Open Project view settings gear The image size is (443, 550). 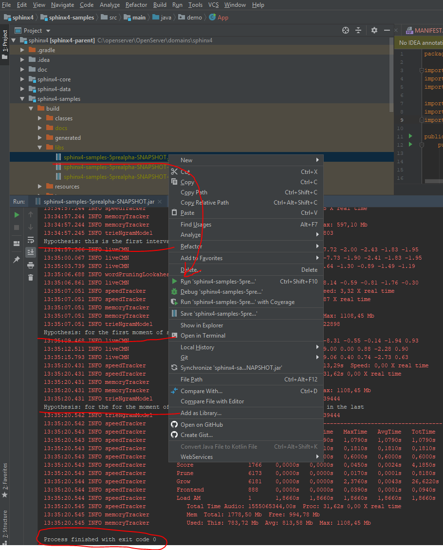pyautogui.click(x=374, y=30)
